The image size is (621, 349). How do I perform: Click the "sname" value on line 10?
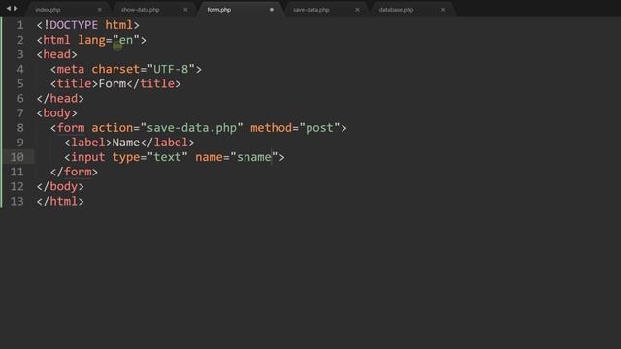(254, 157)
